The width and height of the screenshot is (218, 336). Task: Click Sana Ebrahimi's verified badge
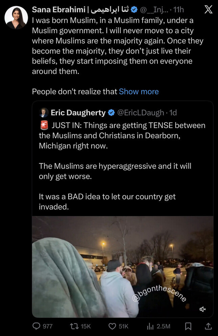pyautogui.click(x=134, y=10)
